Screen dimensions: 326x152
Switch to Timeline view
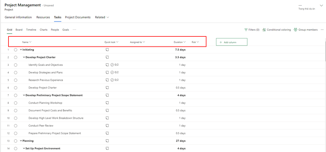[31, 30]
